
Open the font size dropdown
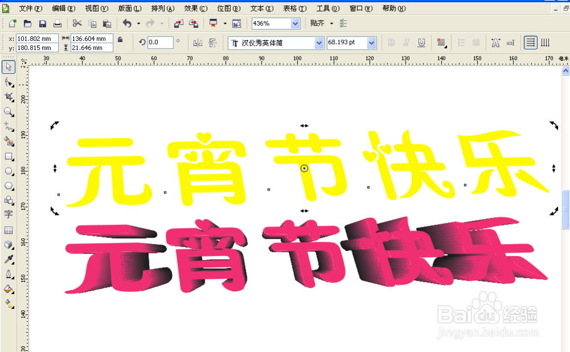click(x=371, y=43)
